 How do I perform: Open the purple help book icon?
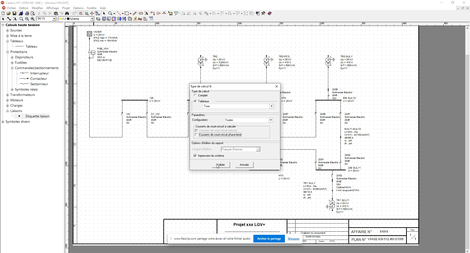(269, 13)
